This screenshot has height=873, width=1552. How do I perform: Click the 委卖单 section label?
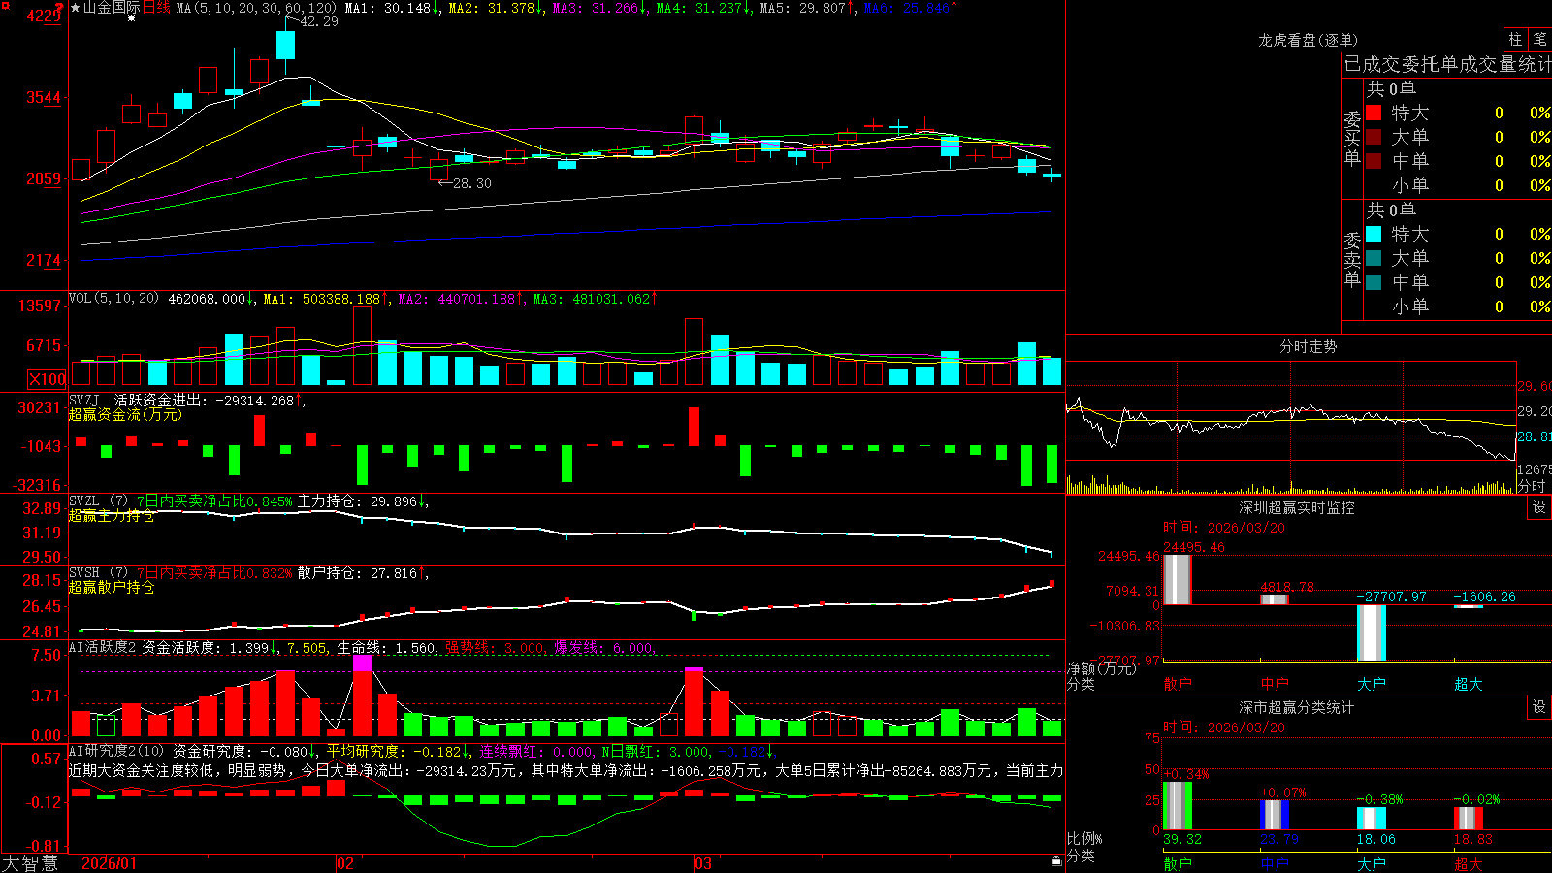click(x=1352, y=259)
